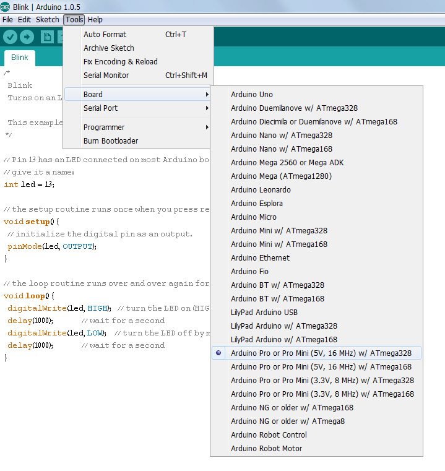Choose Arduino Nano w/ ATmega168
Viewport: 445px width, 471px height.
316,149
